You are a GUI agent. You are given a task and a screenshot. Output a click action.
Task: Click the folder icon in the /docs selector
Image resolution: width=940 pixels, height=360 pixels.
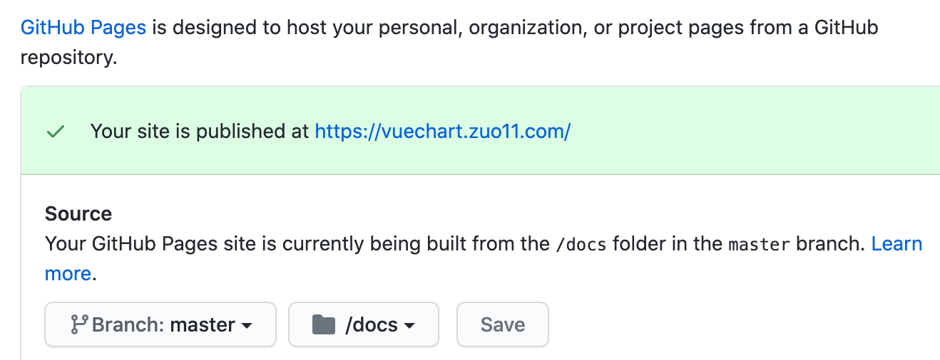[x=324, y=325]
